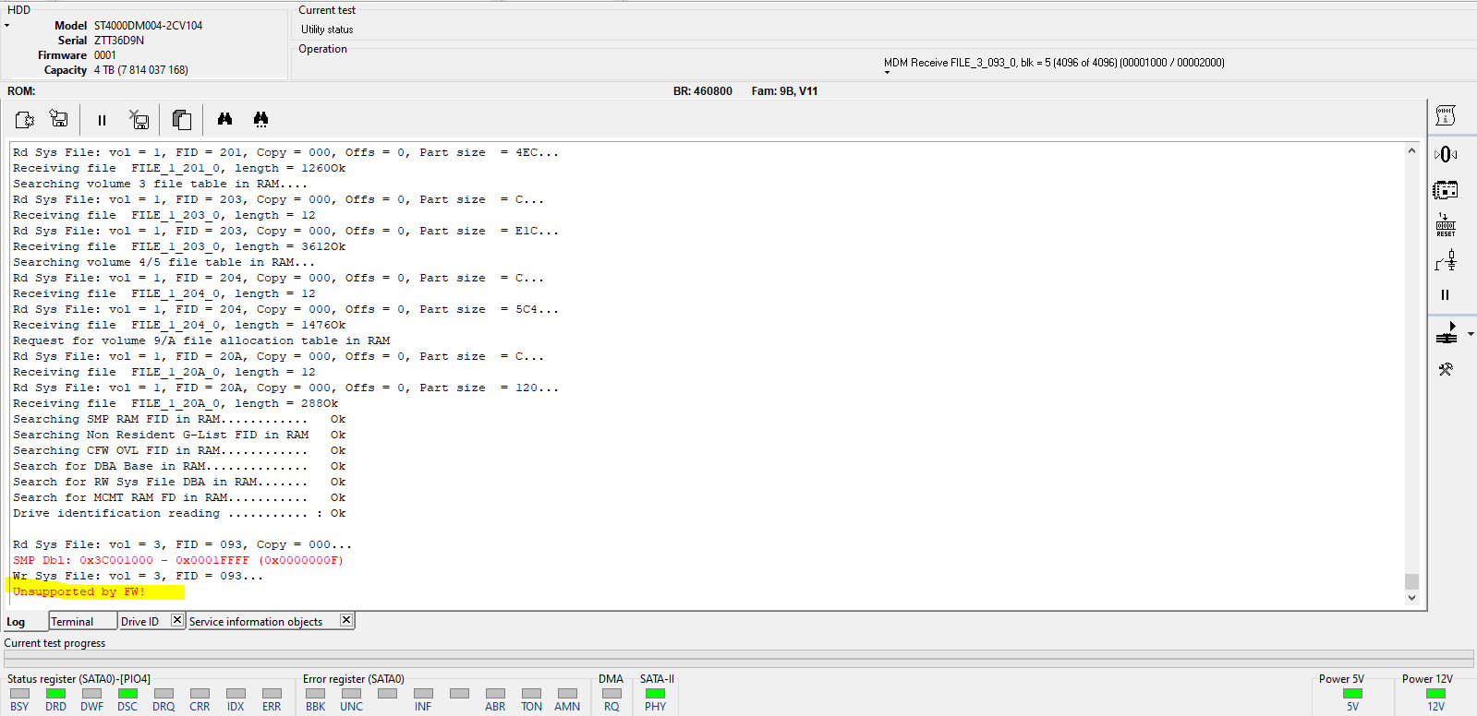This screenshot has width=1477, height=716.
Task: Toggle the Power 5V indicator
Action: [x=1352, y=694]
